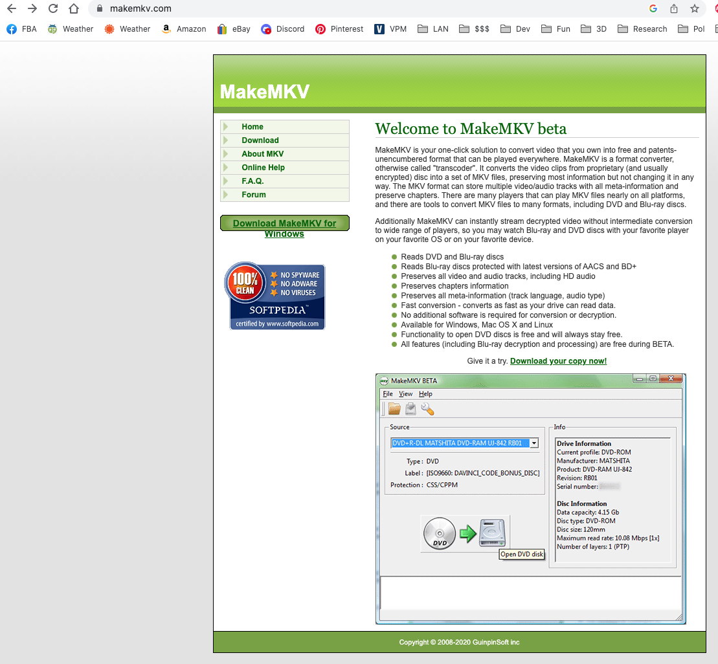Click the DAVINCI_CODE_BONUS_DISC label text
Screen dimensions: 718x664
pyautogui.click(x=483, y=473)
